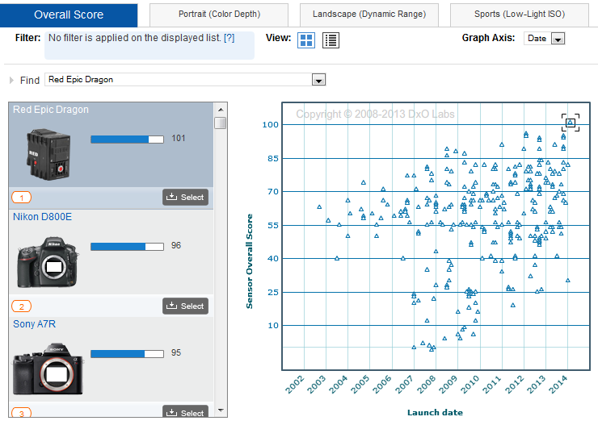Switch to Sports (Low-Light ISO) tab
Image resolution: width=598 pixels, height=425 pixels.
[x=520, y=15]
